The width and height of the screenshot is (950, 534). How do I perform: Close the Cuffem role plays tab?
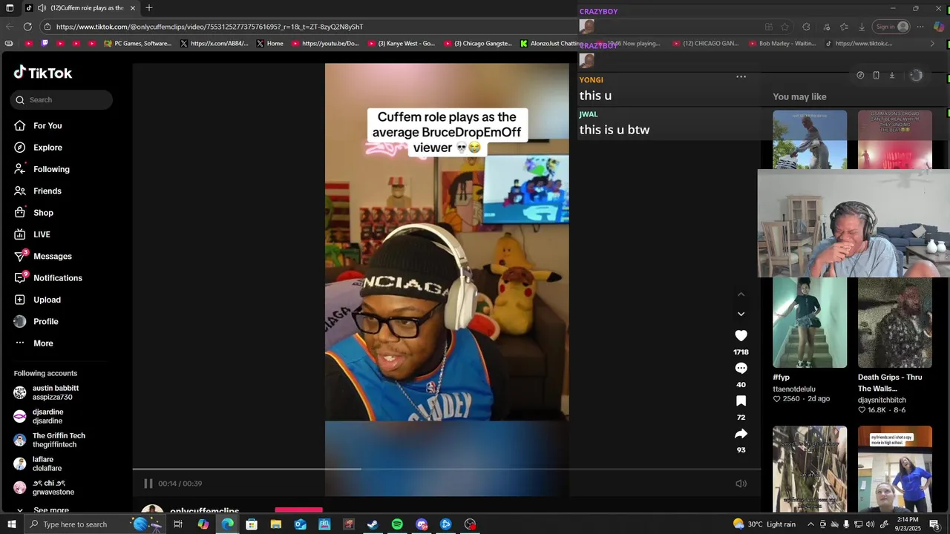133,8
